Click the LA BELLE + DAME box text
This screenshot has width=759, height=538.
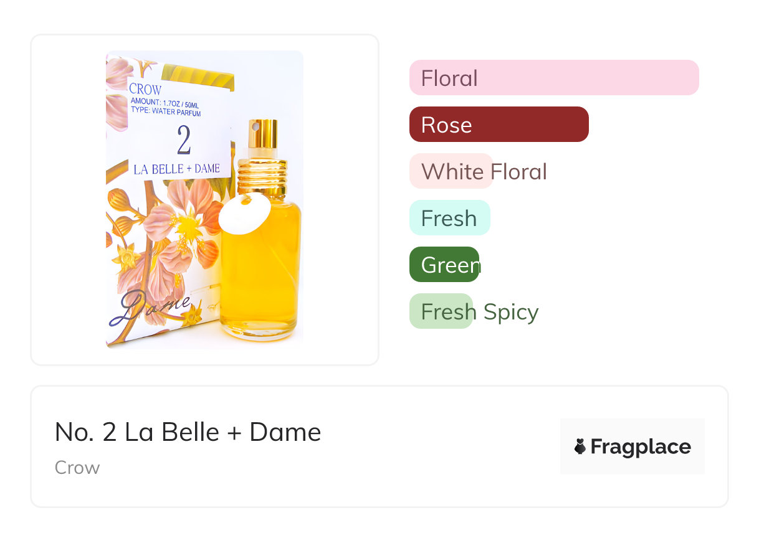[x=177, y=169]
